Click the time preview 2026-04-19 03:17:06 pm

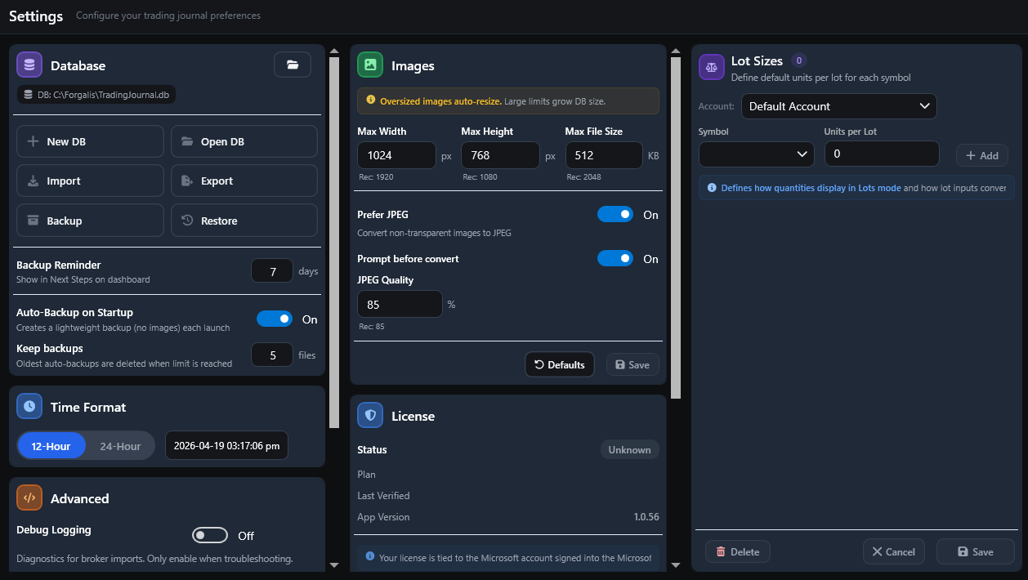tap(226, 446)
